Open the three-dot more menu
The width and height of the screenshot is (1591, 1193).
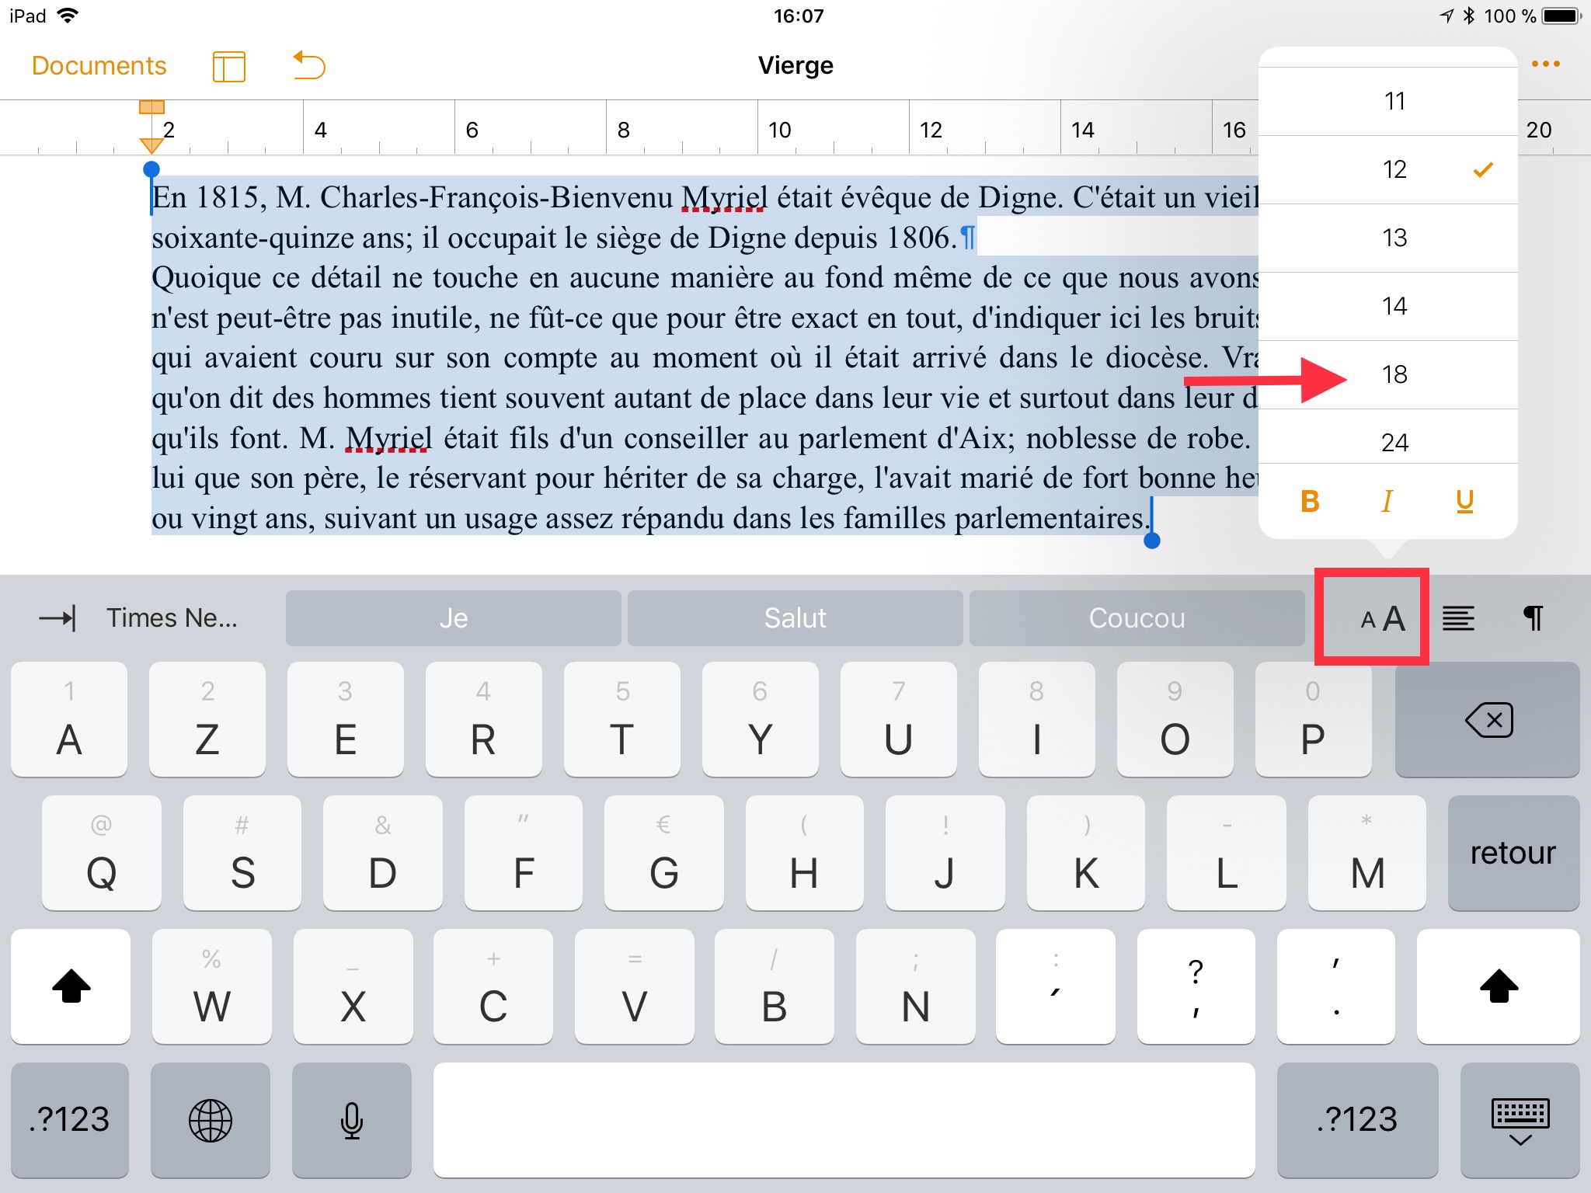(1545, 64)
